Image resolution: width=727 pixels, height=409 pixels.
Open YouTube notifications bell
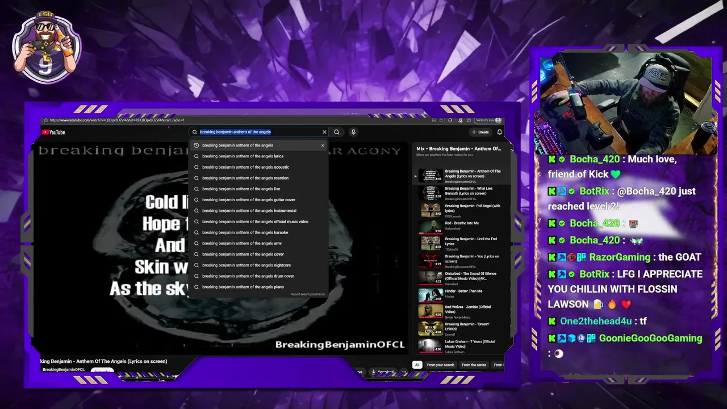pyautogui.click(x=499, y=132)
